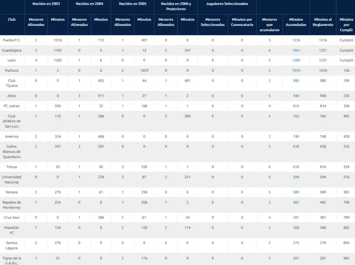Click the Minutos por Convocatoria column header
The width and height of the screenshot is (355, 265).
point(242,22)
